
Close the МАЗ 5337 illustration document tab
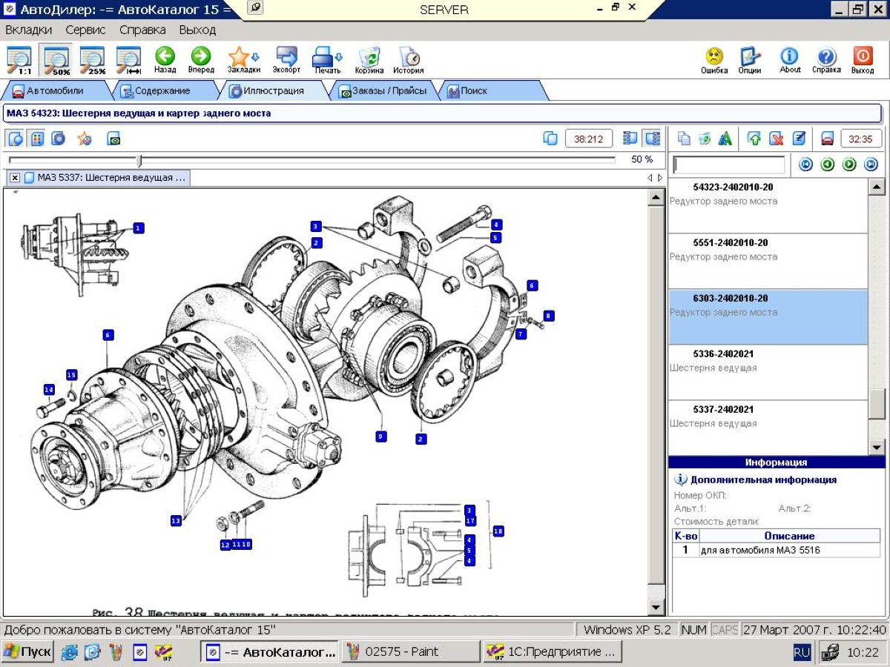15,178
